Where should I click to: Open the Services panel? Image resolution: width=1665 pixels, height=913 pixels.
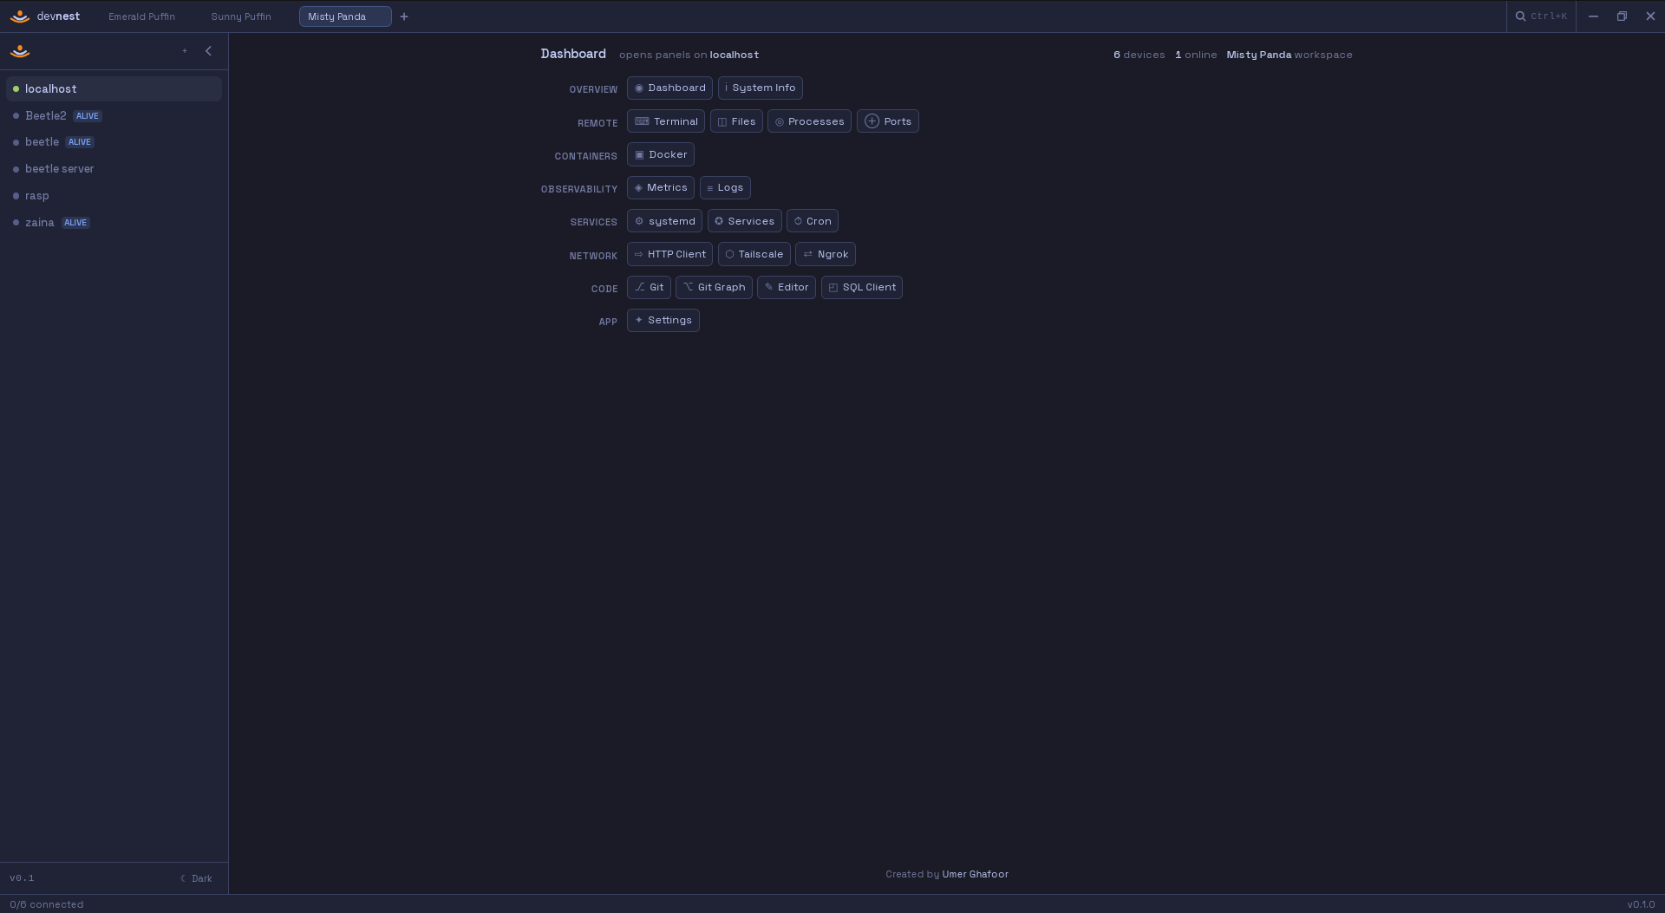pos(744,221)
